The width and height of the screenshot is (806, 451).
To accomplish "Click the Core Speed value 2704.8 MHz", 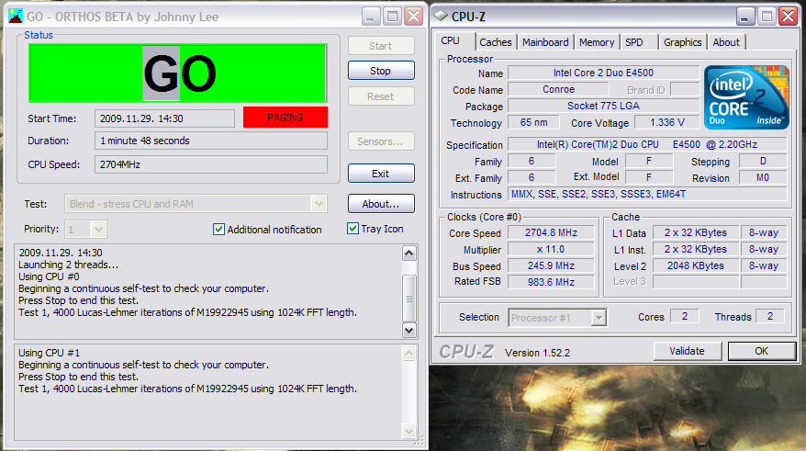I will point(551,232).
